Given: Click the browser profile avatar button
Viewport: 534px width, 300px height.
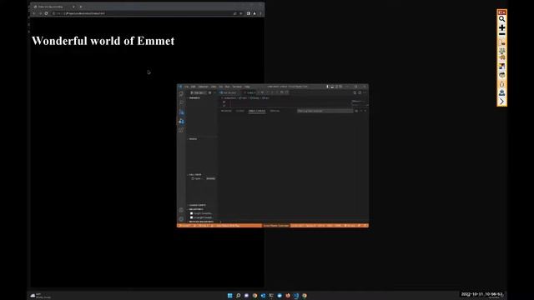Looking at the screenshot, I should (x=254, y=13).
